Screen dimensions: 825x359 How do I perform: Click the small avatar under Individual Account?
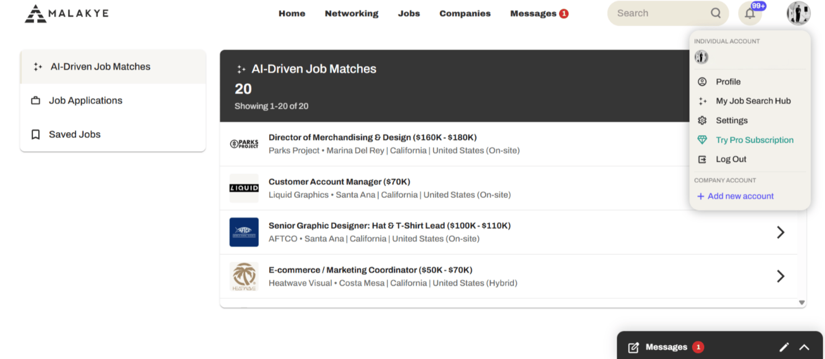tap(701, 57)
